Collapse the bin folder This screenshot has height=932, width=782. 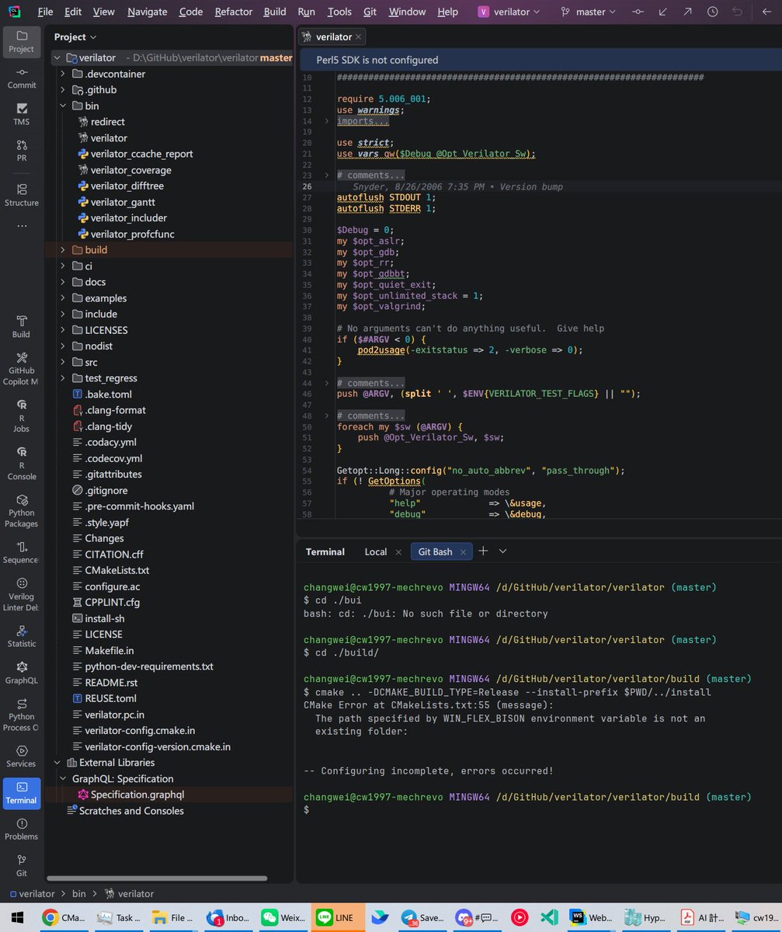click(63, 106)
